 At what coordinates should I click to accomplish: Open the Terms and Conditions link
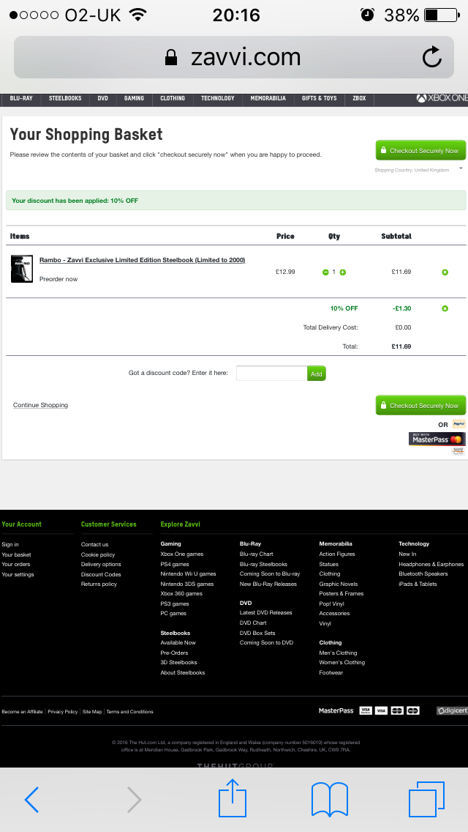point(130,712)
